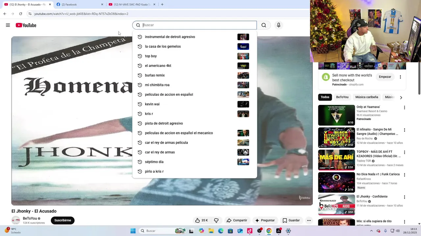Activate voice search microphone icon
421x236 pixels.
[279, 25]
